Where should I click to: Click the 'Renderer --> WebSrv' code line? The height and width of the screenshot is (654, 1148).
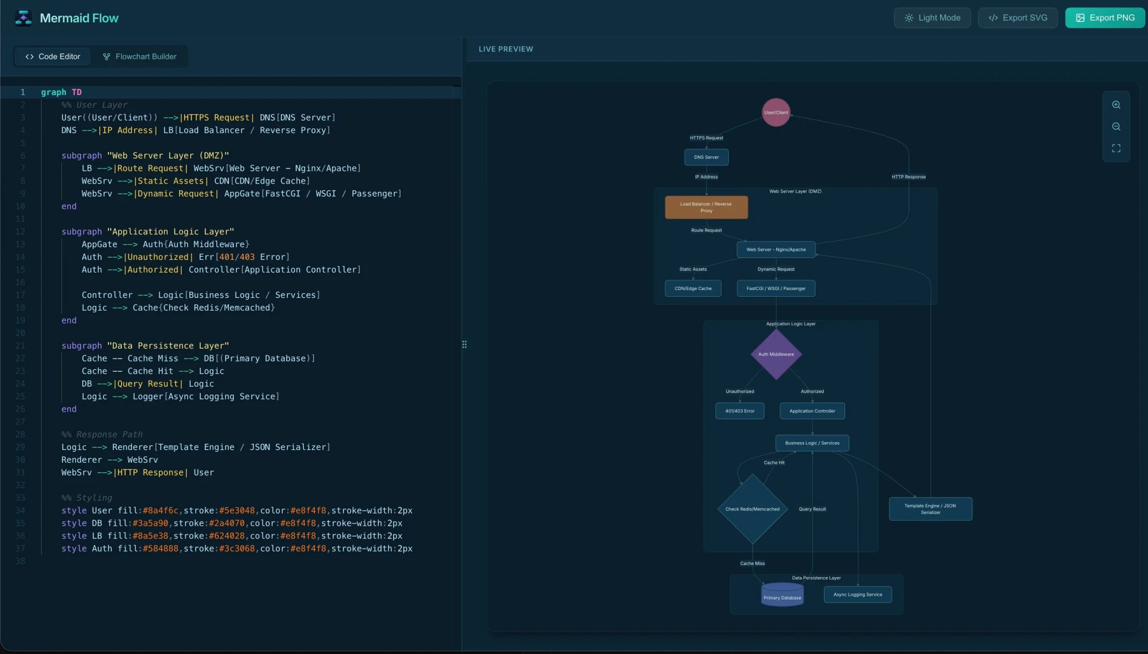pyautogui.click(x=110, y=460)
